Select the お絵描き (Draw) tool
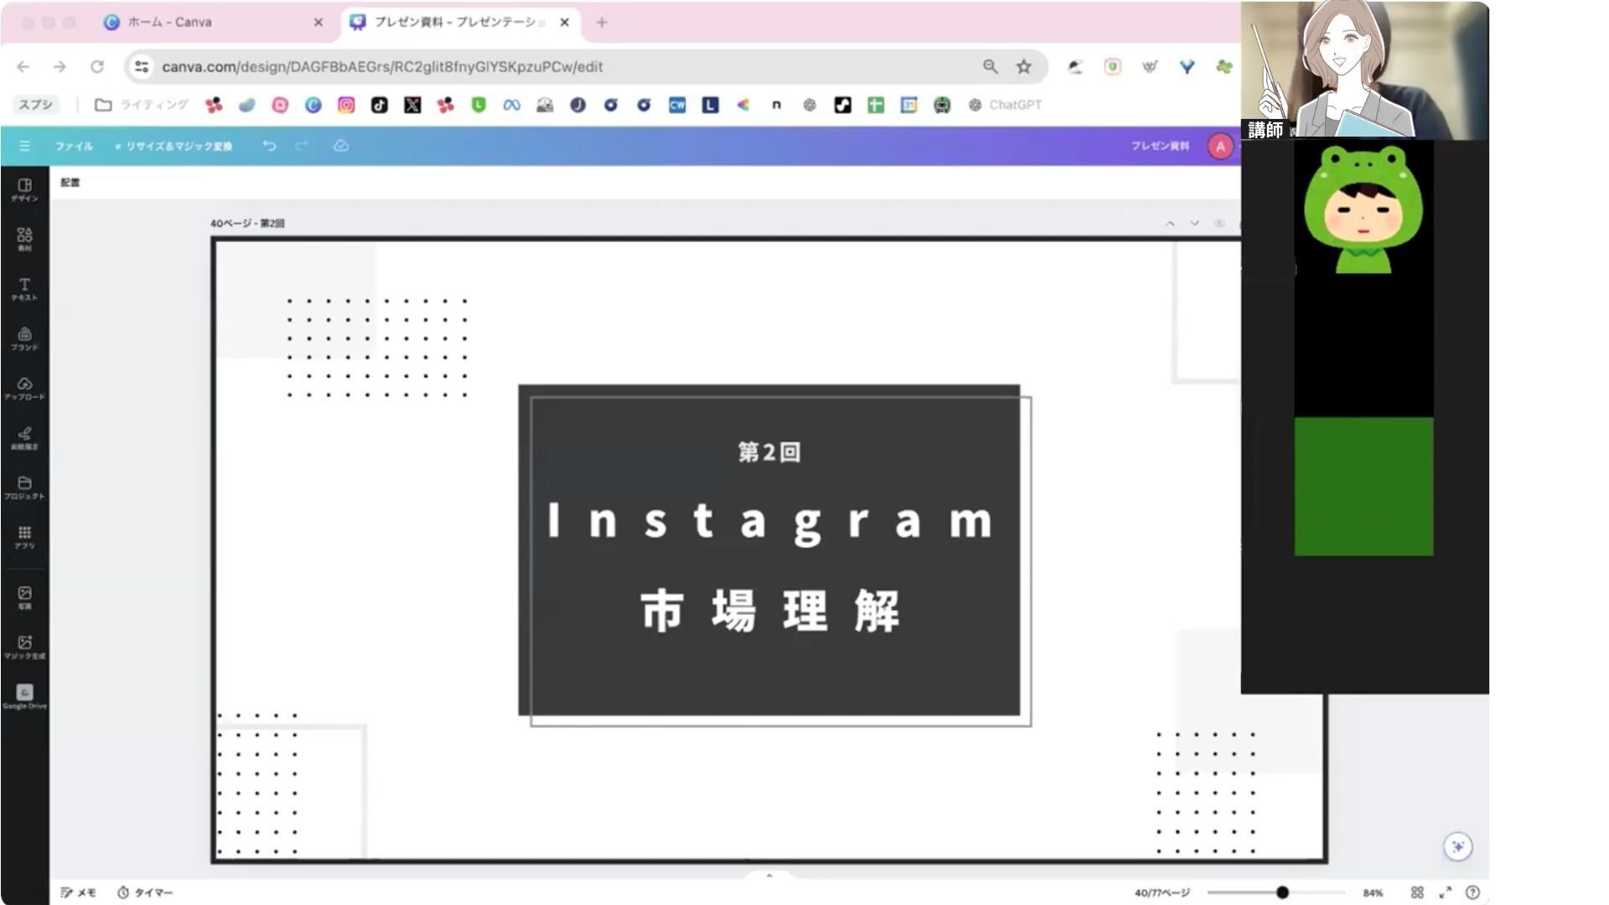 24,437
